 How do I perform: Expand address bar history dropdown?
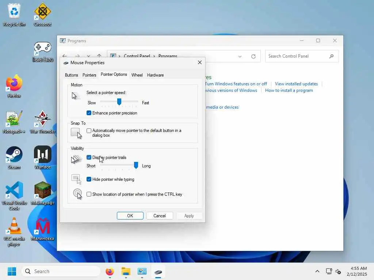[x=240, y=57]
